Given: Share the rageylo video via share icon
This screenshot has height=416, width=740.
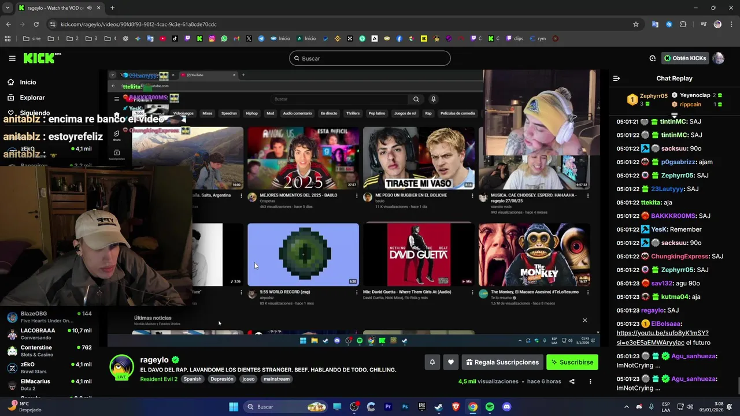Looking at the screenshot, I should [572, 381].
